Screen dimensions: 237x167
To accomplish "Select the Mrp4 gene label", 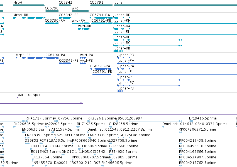I will (x=18, y=3).
